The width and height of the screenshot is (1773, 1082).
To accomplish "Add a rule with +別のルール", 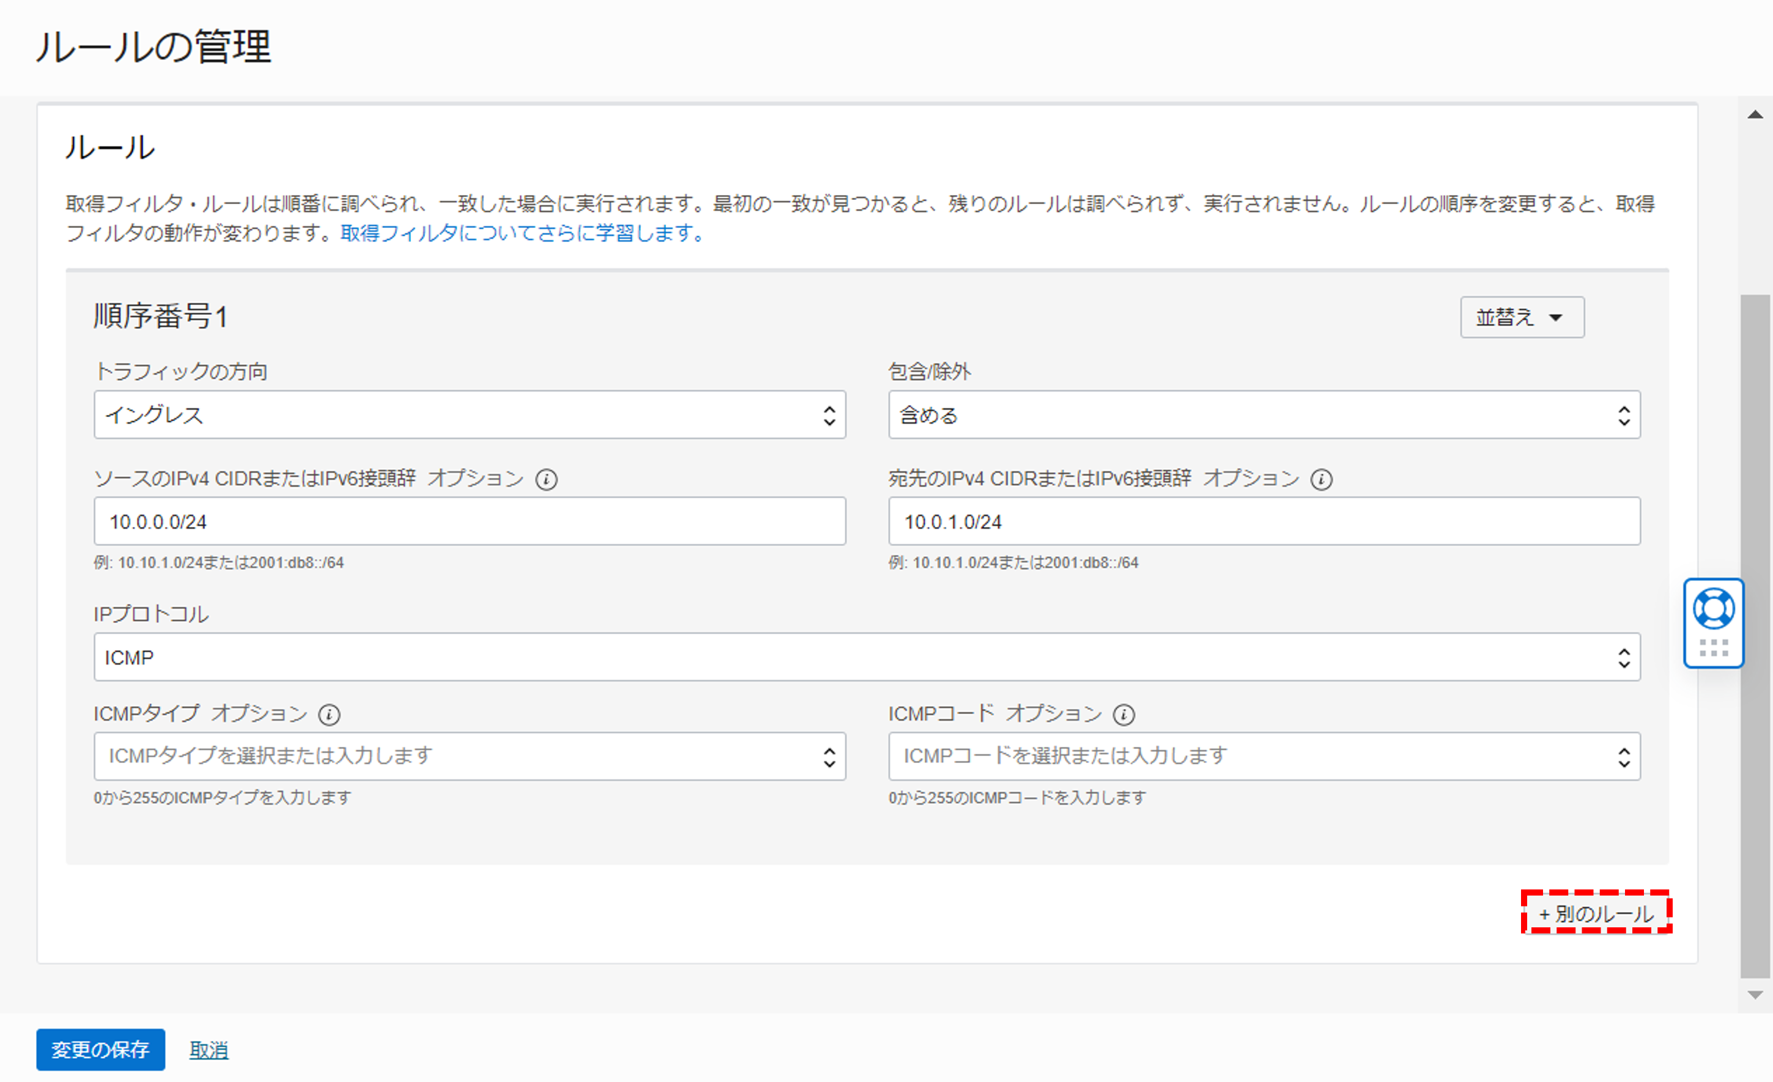I will pyautogui.click(x=1596, y=914).
